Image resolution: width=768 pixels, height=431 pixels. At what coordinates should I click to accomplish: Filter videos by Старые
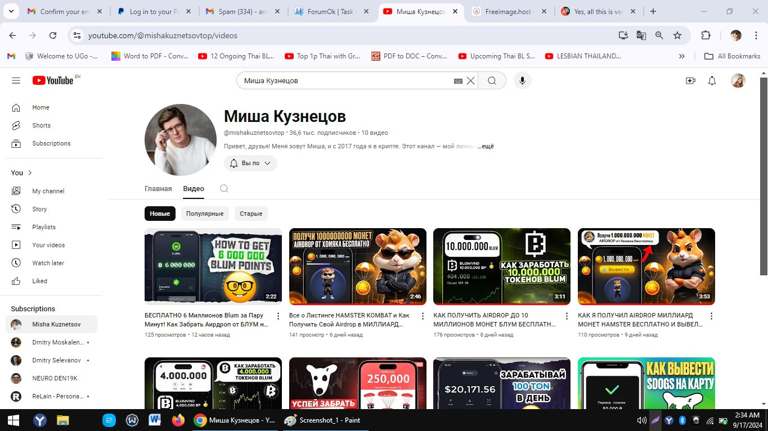click(251, 214)
